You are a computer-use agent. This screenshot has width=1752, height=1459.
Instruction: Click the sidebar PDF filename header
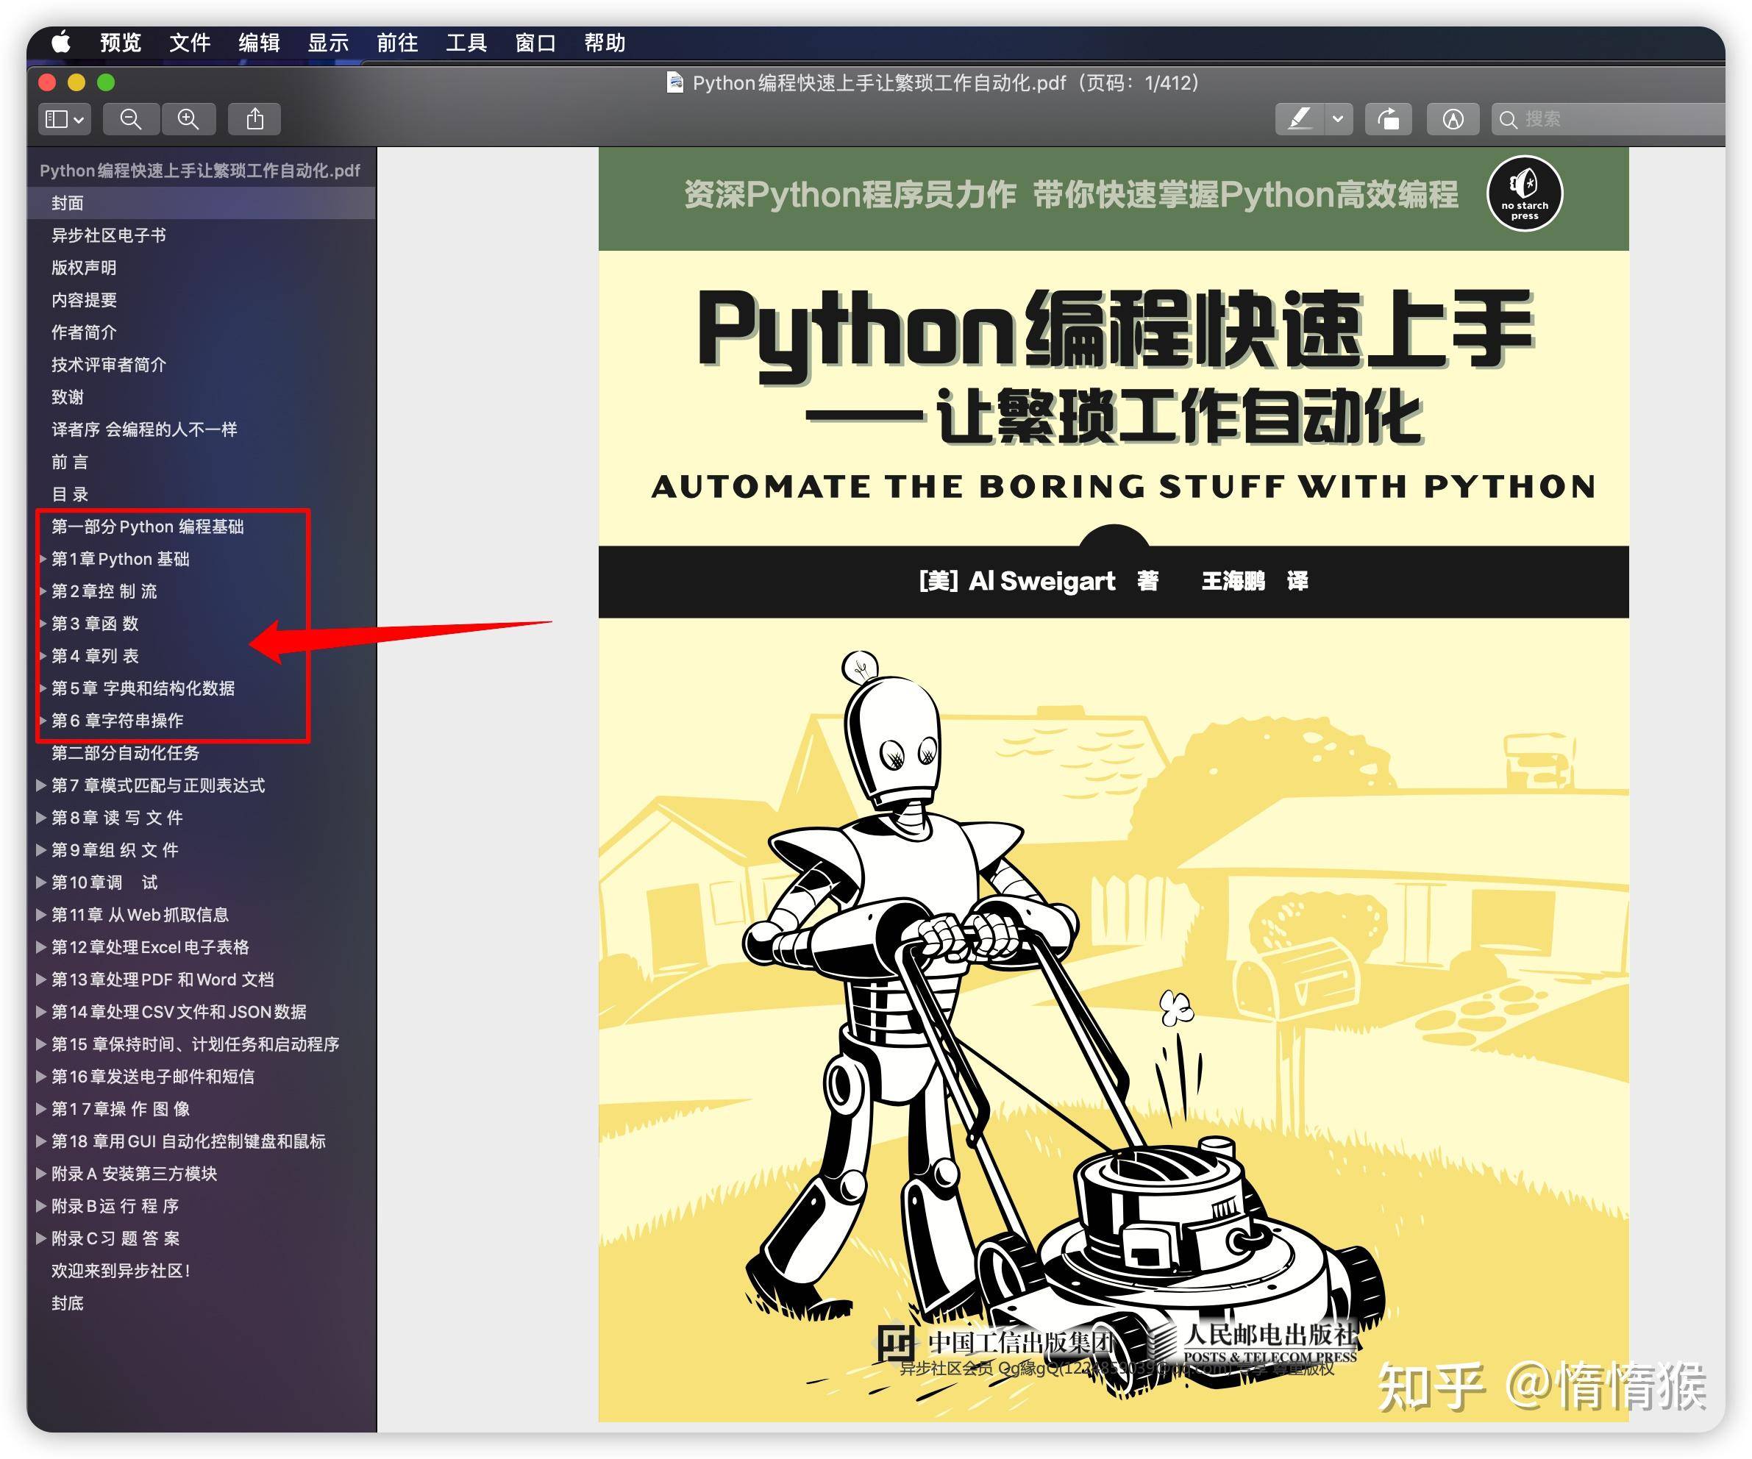pyautogui.click(x=200, y=170)
